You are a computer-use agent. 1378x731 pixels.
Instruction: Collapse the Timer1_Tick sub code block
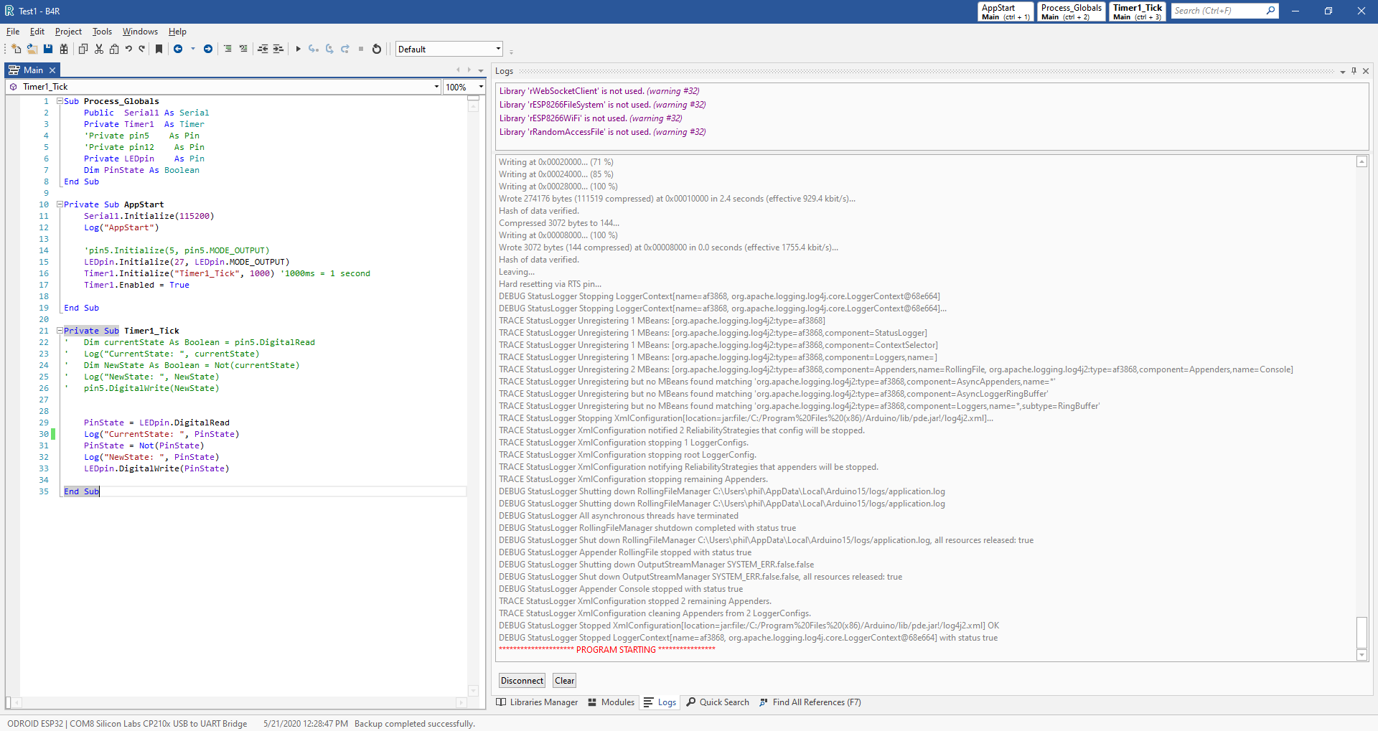[x=60, y=331]
